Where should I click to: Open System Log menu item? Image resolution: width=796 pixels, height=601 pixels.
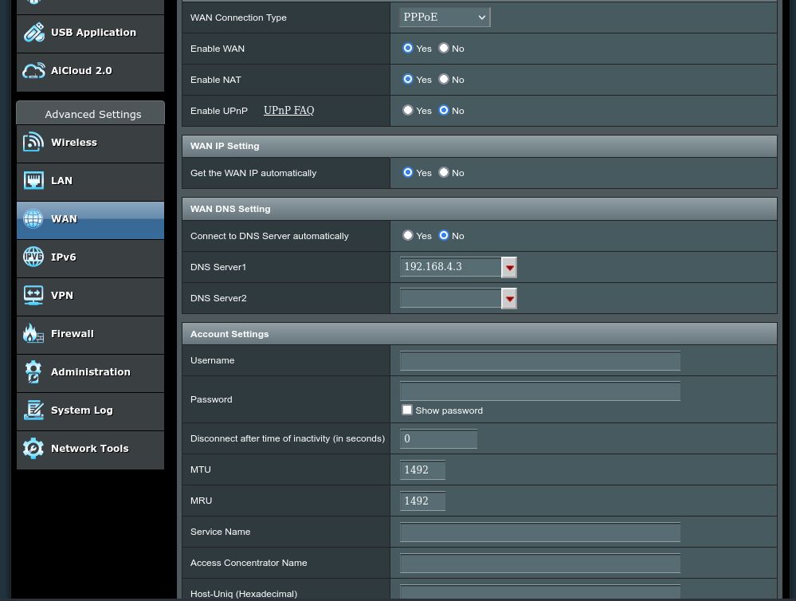(x=81, y=410)
